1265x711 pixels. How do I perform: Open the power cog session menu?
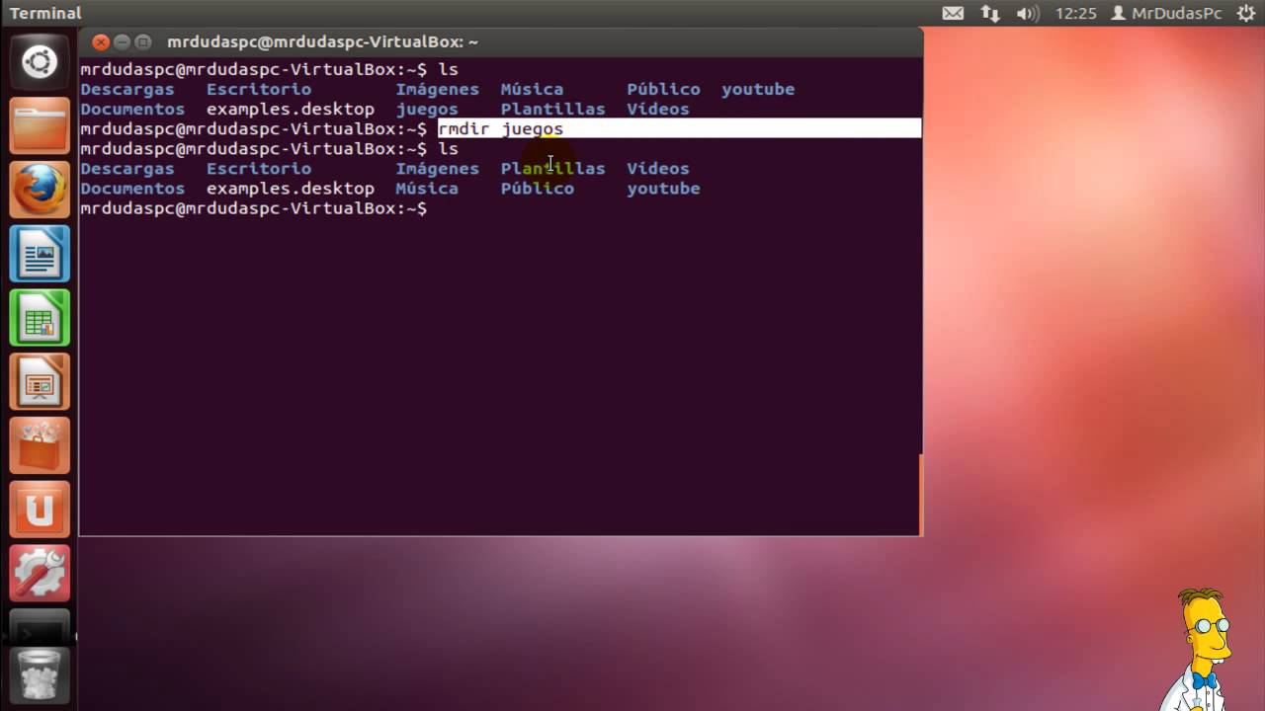pyautogui.click(x=1245, y=13)
